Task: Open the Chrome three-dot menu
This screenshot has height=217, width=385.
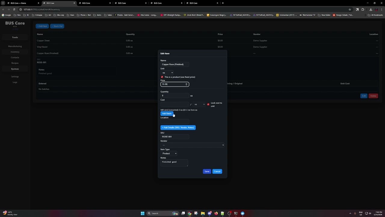Action: pyautogui.click(x=381, y=9)
